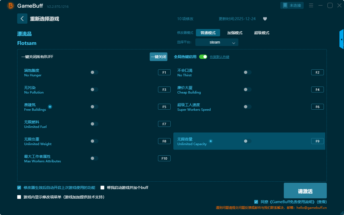Viewport: 344px width, 215px height.
Task: Click the F7 hotkey box for Unlimited Fuel
Action: click(x=164, y=124)
